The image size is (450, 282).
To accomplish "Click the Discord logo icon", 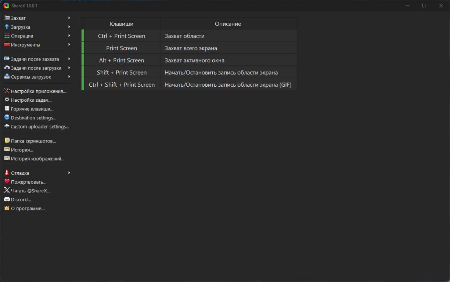I will pos(7,199).
